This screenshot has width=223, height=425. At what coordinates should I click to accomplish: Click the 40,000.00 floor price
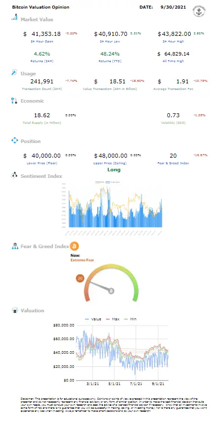pos(46,156)
